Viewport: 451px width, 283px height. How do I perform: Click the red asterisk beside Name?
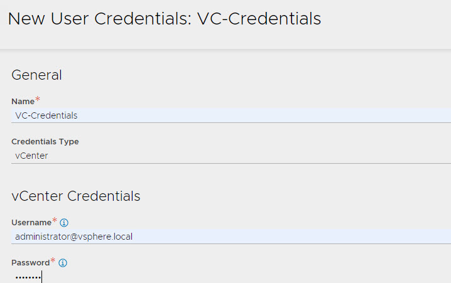point(38,100)
